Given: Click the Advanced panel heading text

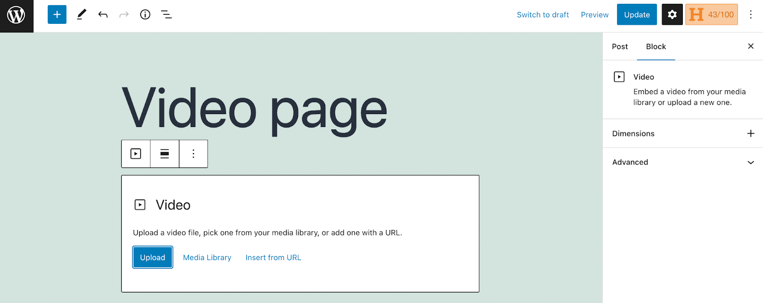Looking at the screenshot, I should click(630, 162).
